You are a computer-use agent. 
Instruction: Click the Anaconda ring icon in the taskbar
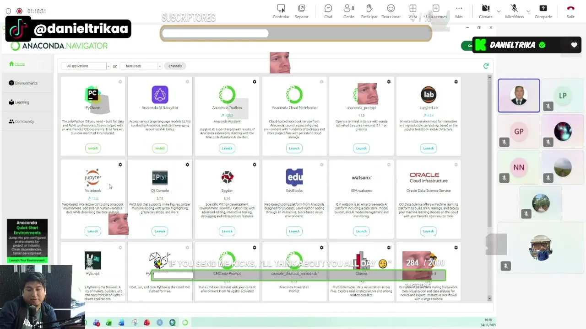tap(185, 323)
